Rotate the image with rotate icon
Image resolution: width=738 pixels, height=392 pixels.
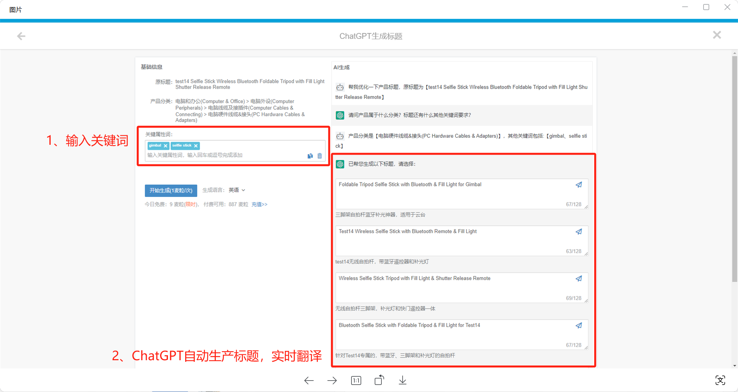(379, 380)
